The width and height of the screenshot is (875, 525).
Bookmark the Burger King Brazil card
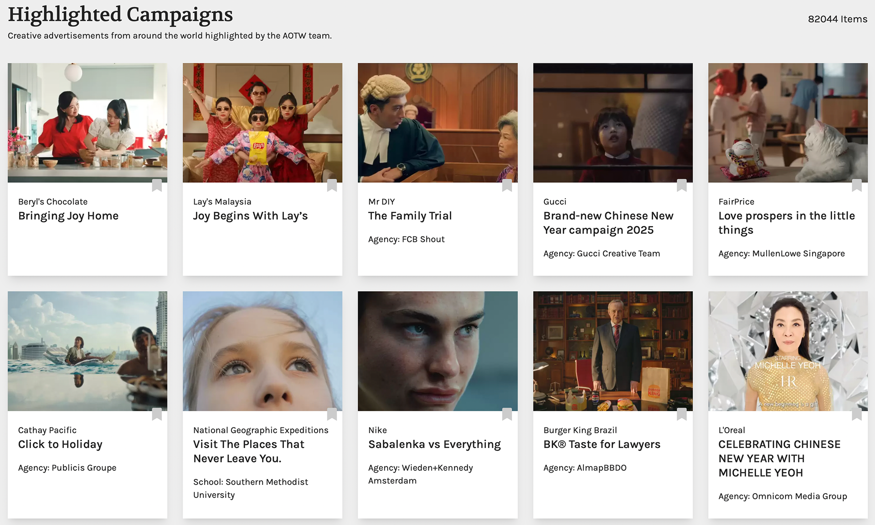(682, 414)
